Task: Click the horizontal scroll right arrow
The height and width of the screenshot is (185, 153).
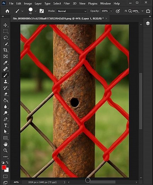Action: [x=136, y=182]
